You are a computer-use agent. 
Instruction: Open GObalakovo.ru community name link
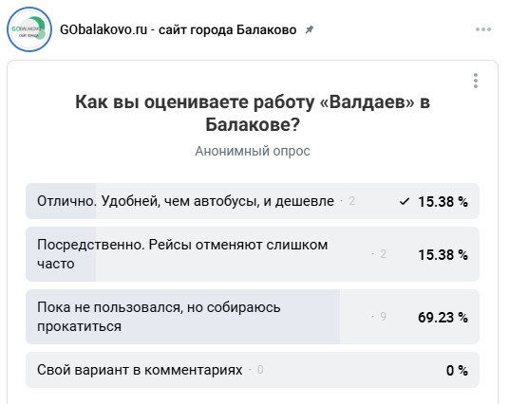(x=178, y=29)
